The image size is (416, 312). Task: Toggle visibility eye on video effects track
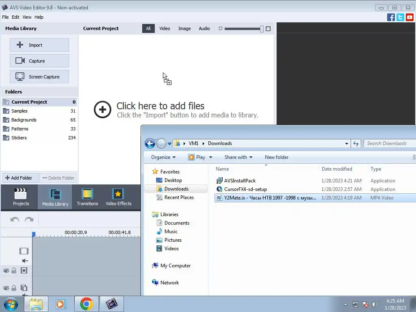(x=6, y=271)
